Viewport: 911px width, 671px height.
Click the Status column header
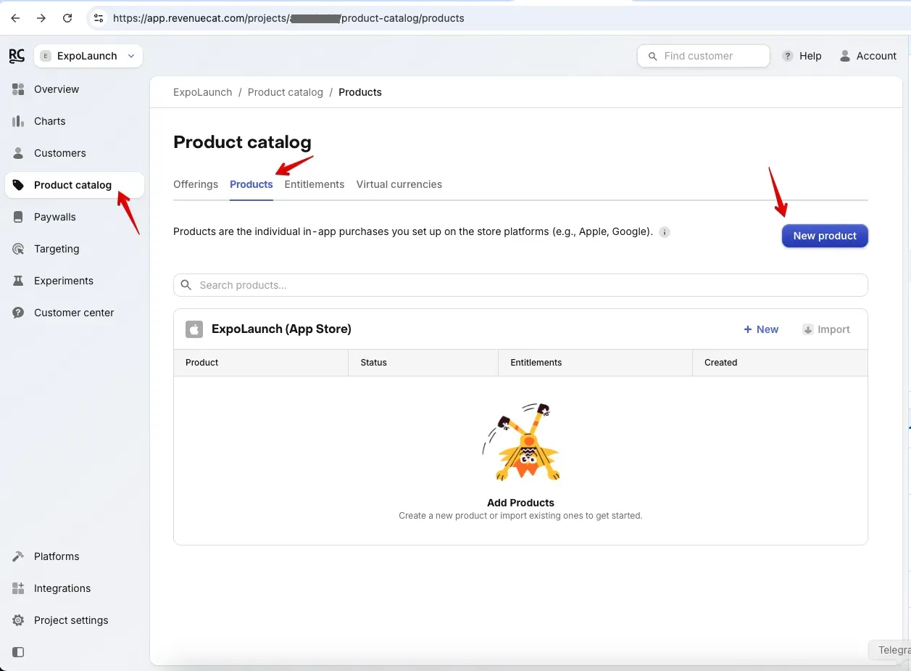click(x=374, y=363)
